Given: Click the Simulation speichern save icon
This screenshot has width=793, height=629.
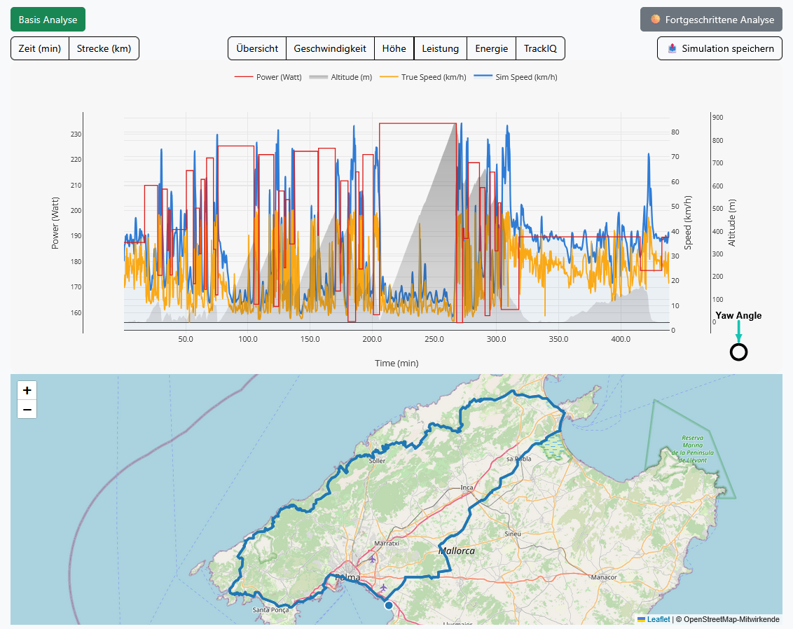Looking at the screenshot, I should pos(673,48).
